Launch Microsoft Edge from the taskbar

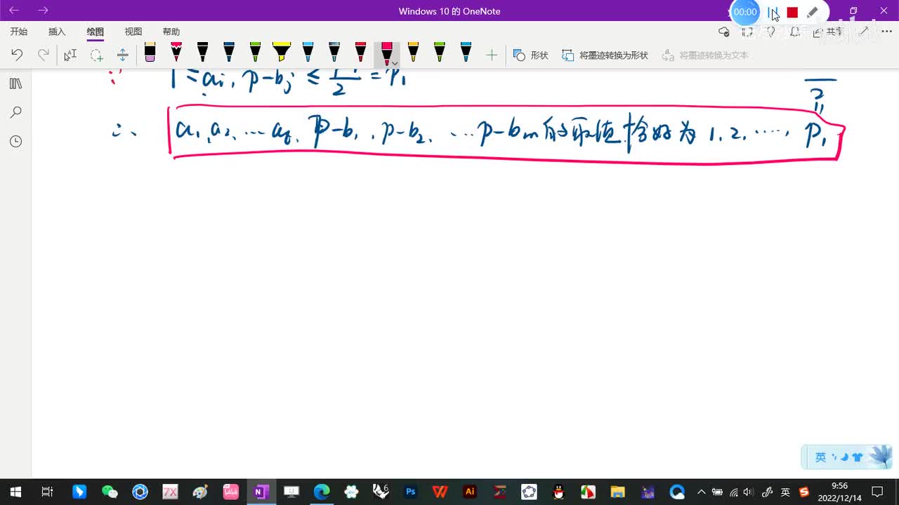pos(321,492)
